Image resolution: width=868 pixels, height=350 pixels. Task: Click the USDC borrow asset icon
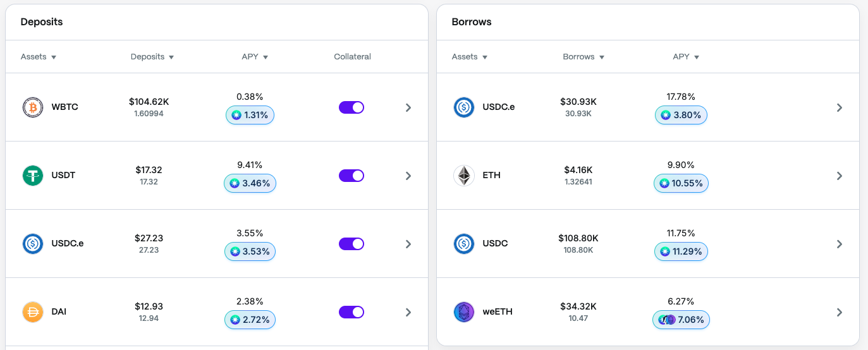pos(464,244)
